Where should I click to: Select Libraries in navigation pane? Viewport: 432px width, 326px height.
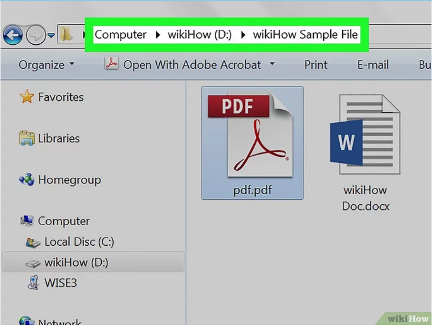[58, 139]
